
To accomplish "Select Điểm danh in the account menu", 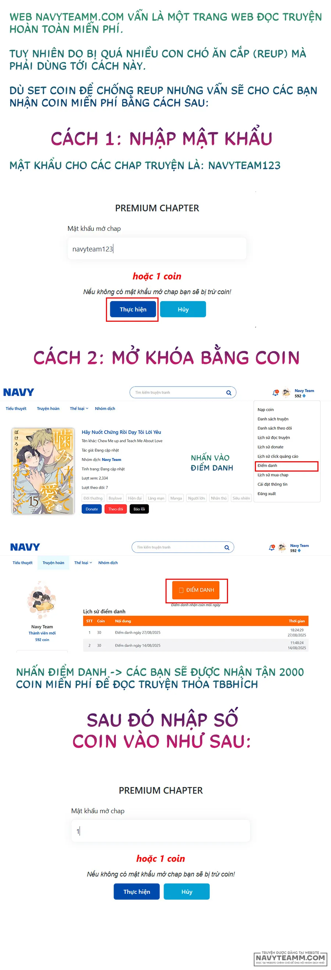I will [x=267, y=466].
